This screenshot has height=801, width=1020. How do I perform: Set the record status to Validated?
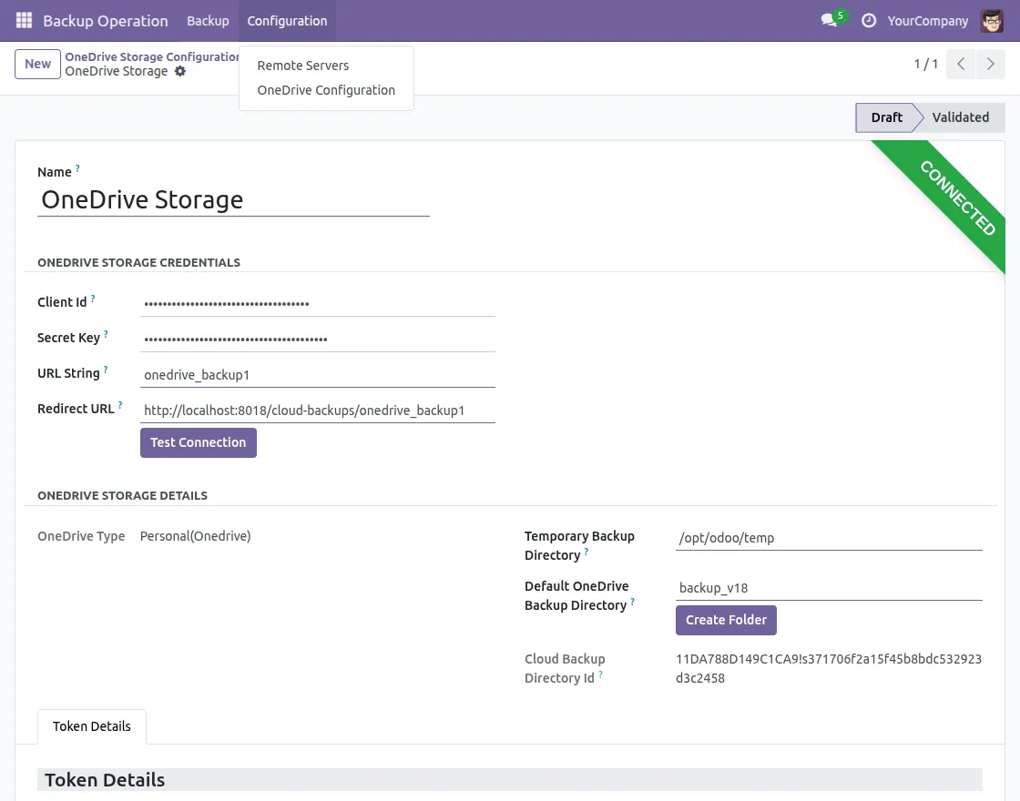(960, 117)
